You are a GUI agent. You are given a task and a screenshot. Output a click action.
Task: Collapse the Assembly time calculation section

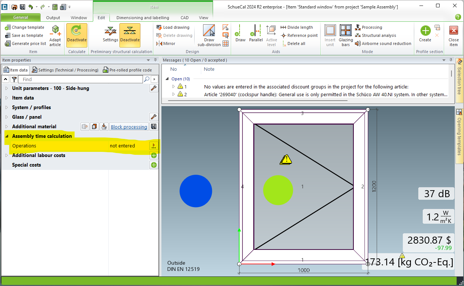pos(7,136)
